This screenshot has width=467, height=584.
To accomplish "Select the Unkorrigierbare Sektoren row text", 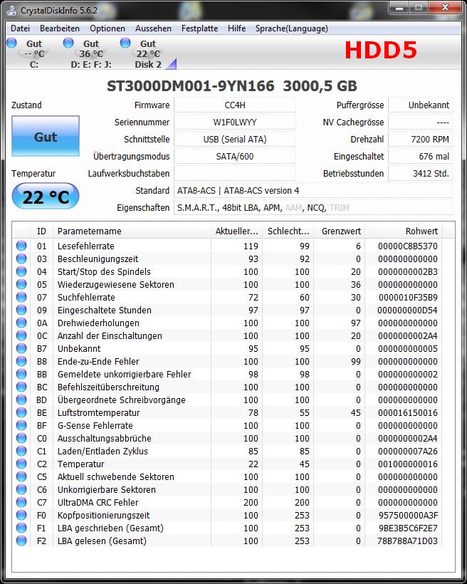I will point(107,489).
